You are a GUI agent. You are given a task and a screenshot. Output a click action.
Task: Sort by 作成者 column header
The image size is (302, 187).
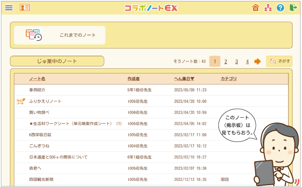(x=134, y=79)
